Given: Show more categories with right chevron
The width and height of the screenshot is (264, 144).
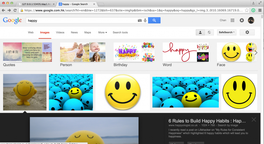Looking at the screenshot, I should click(x=256, y=53).
